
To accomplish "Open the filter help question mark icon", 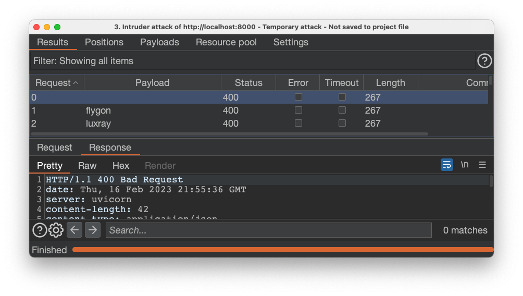I will pyautogui.click(x=484, y=61).
